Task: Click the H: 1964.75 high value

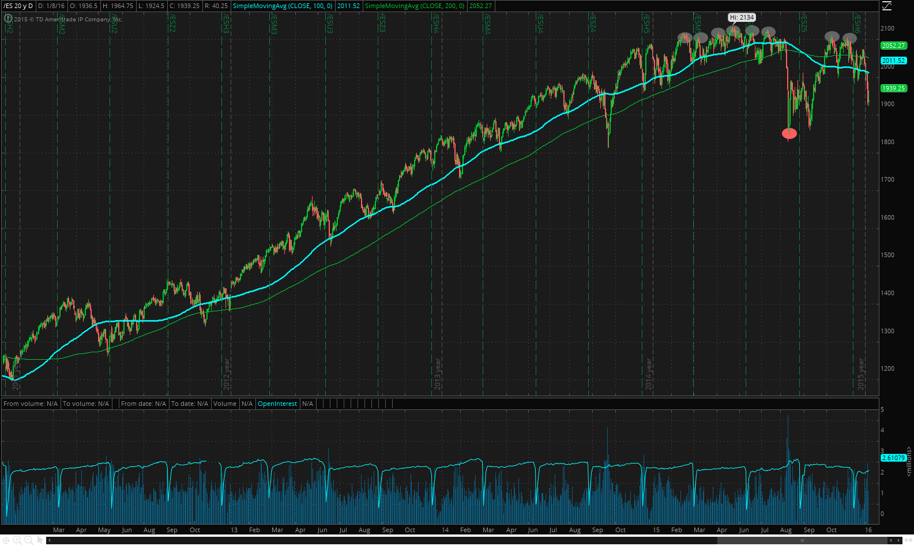Action: (x=118, y=6)
